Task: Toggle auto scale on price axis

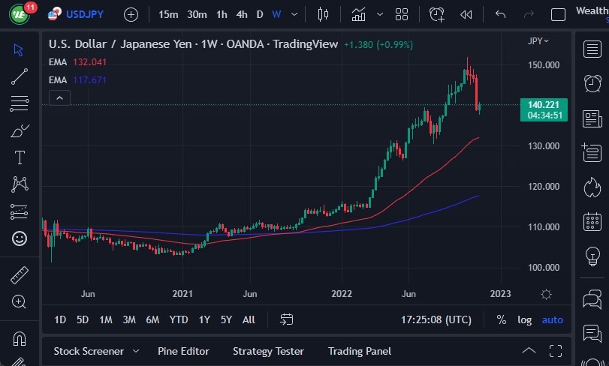Action: (x=552, y=319)
